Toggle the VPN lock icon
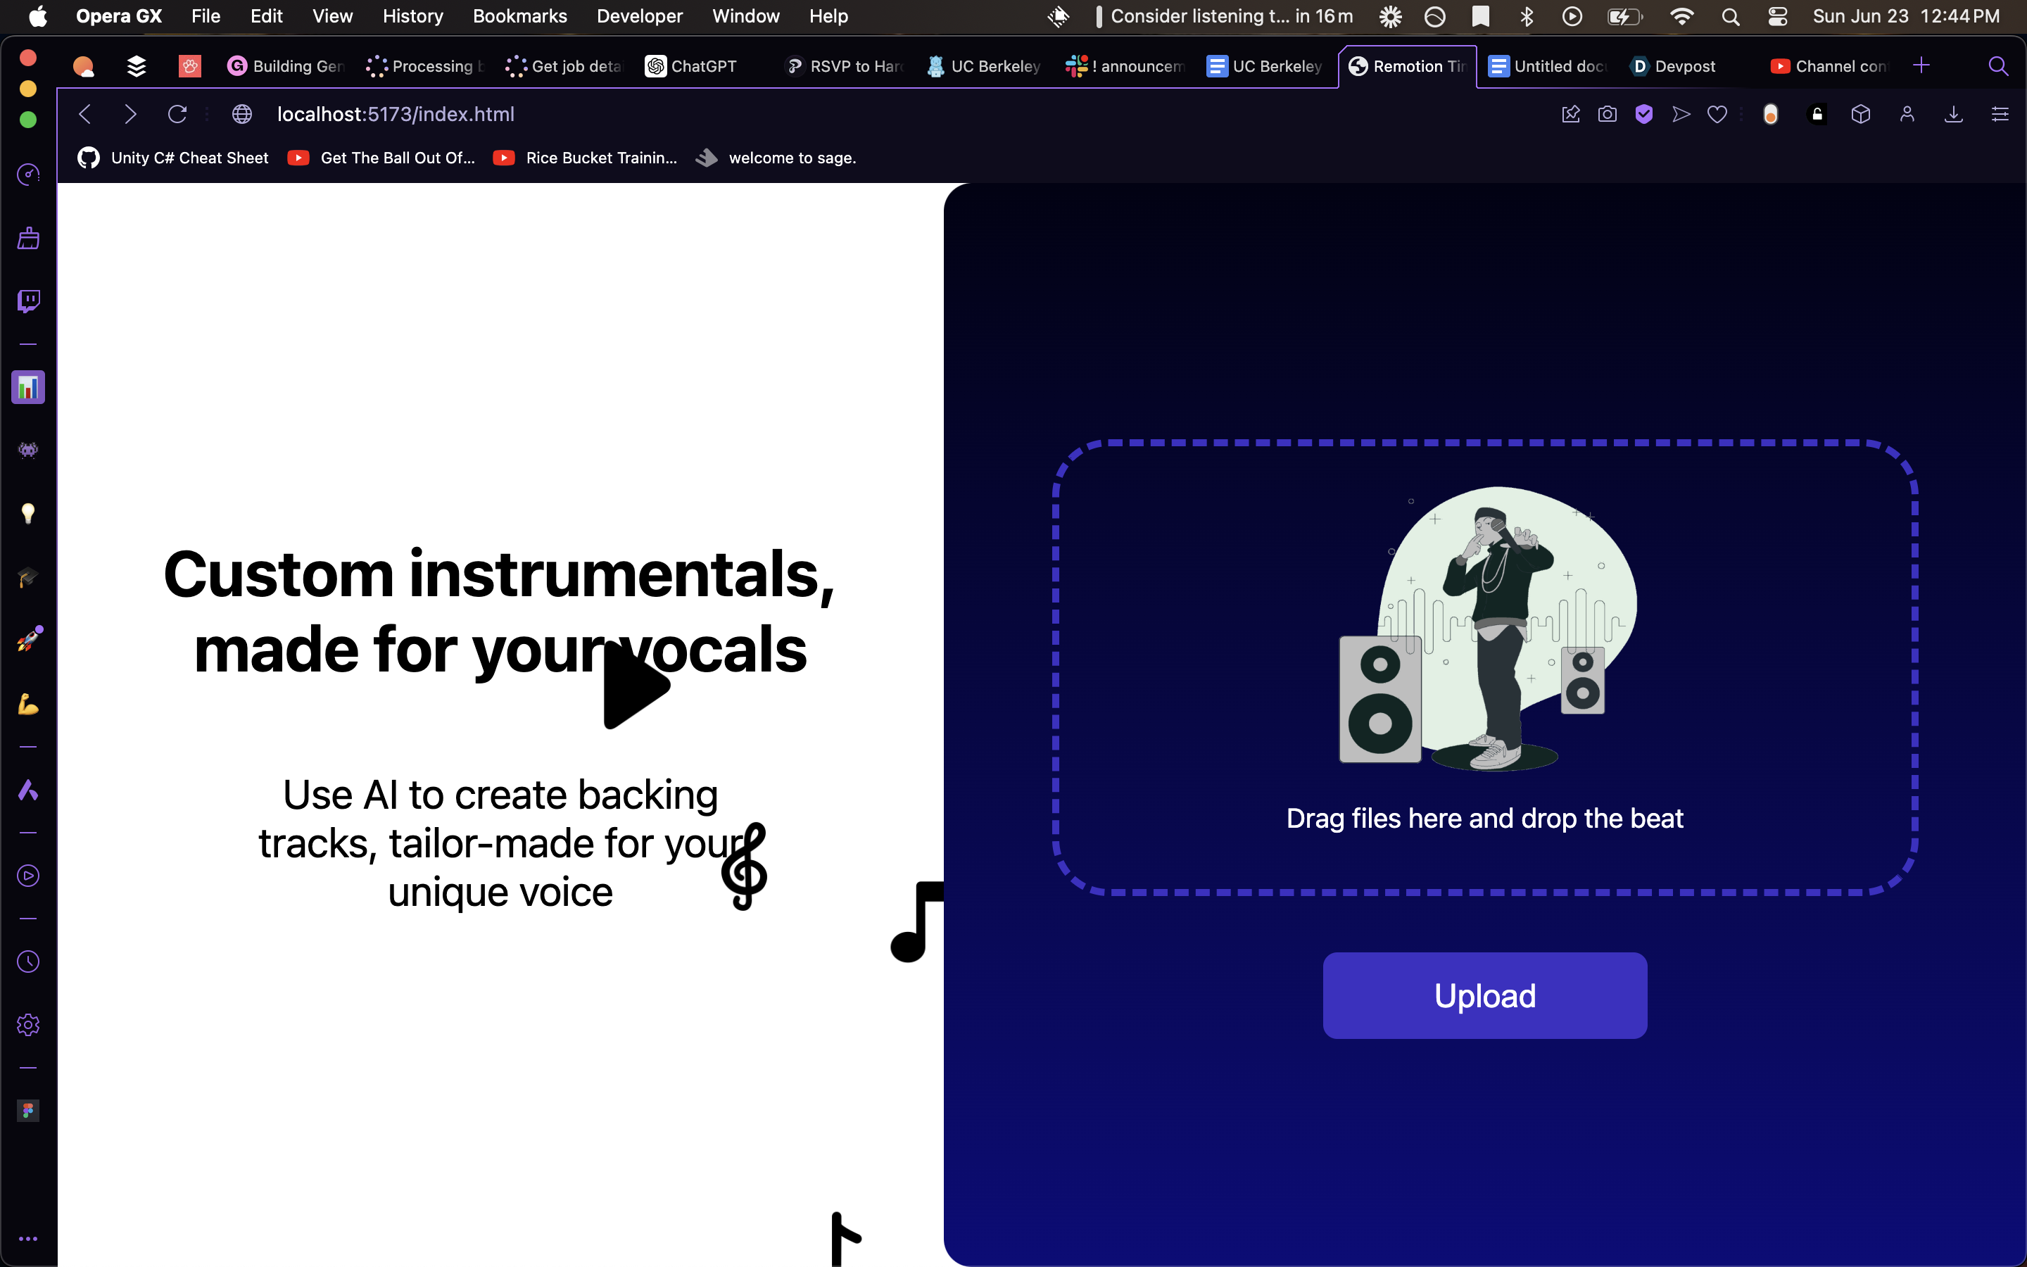The image size is (2027, 1267). 1817,114
